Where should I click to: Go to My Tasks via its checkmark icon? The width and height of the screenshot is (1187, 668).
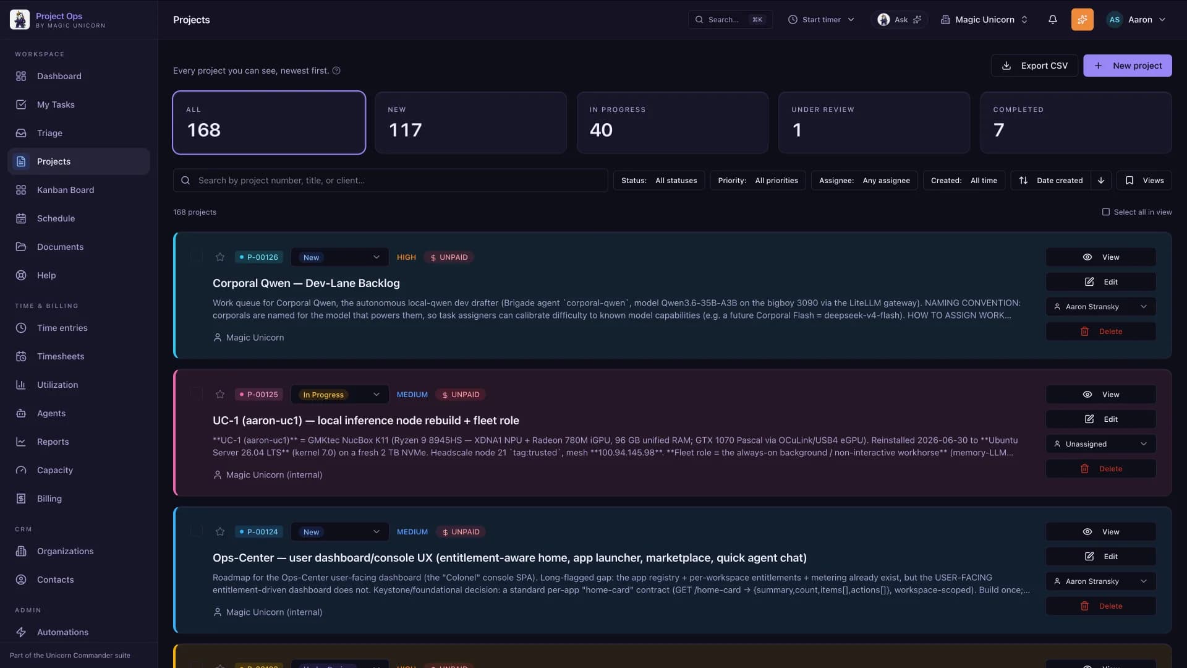(21, 105)
